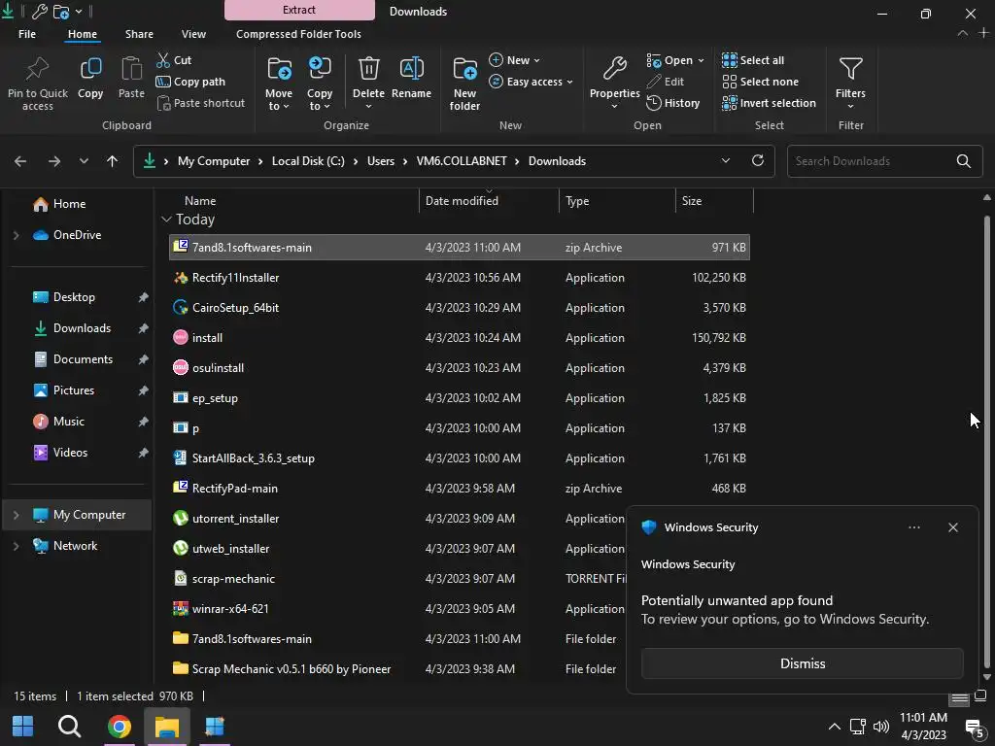Click Paste shortcut
995x746 pixels.
click(x=200, y=103)
